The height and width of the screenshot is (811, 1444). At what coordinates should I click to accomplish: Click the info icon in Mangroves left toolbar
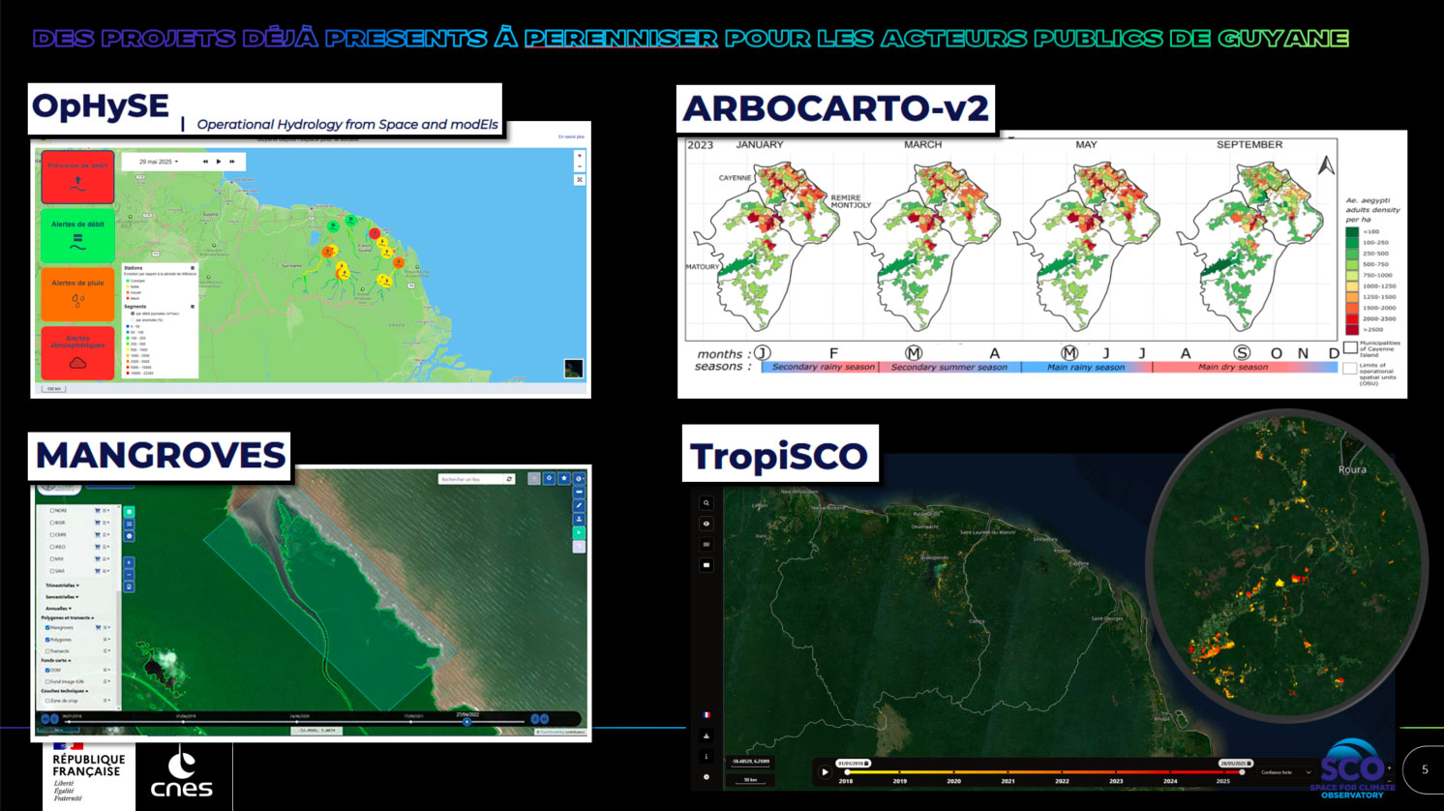[129, 536]
